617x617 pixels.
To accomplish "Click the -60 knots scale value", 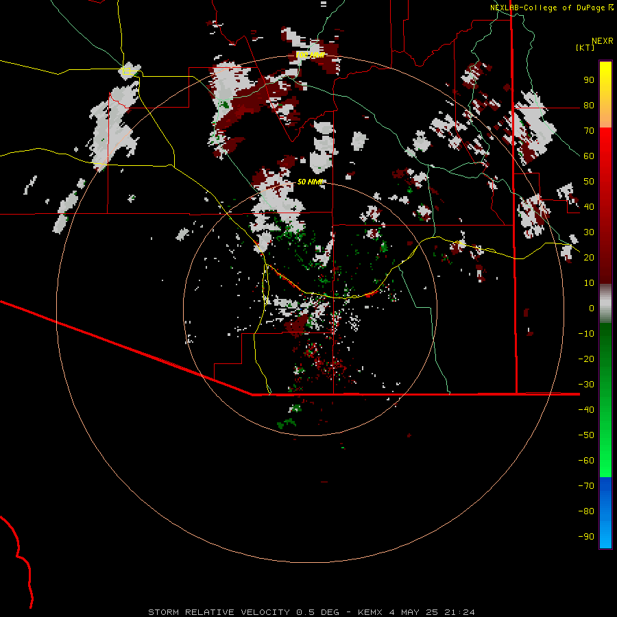I will pyautogui.click(x=586, y=461).
